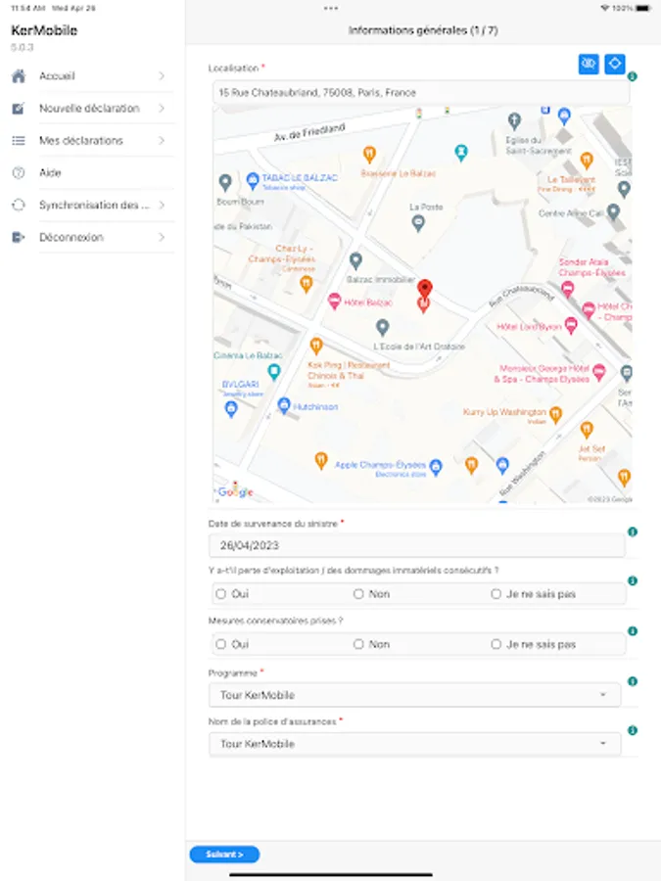Tap the Sonder Atala Champs-Élysées marker
The image size is (661, 881).
(567, 290)
